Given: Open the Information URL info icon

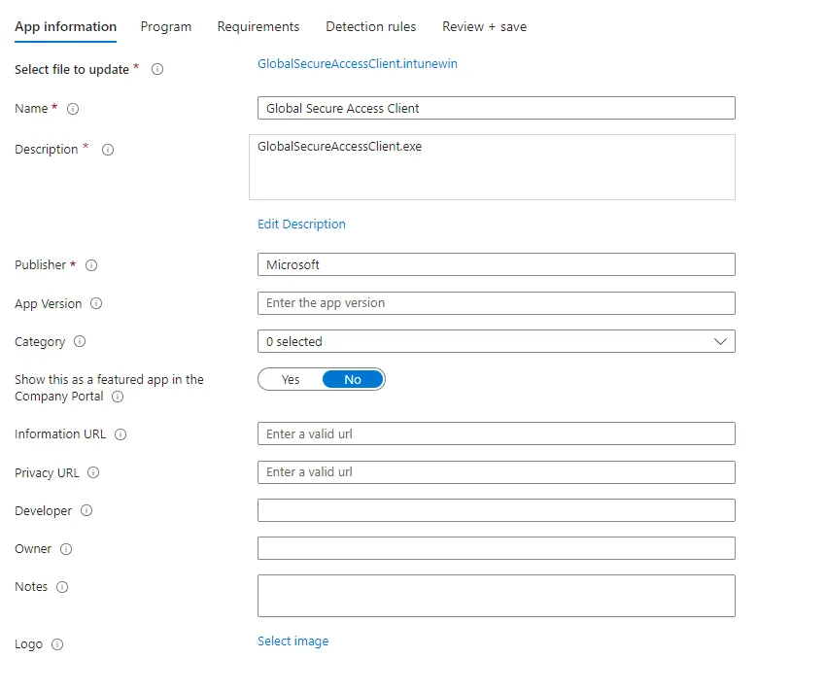Looking at the screenshot, I should (x=120, y=434).
